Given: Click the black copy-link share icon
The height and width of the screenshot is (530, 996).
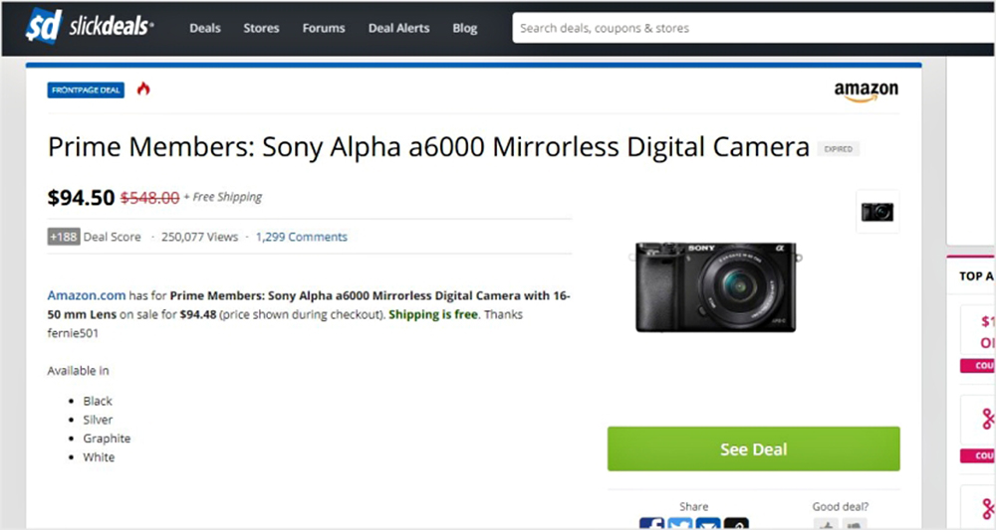Looking at the screenshot, I should (x=736, y=524).
